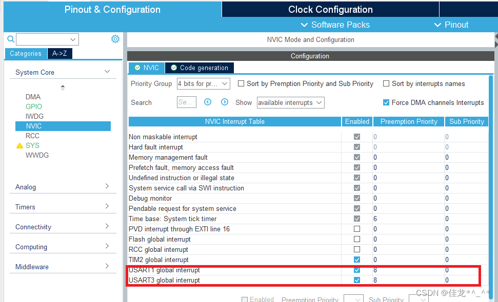The height and width of the screenshot is (302, 498).
Task: Click the interrupt table vertical scrollbar
Action: pyautogui.click(x=491, y=187)
